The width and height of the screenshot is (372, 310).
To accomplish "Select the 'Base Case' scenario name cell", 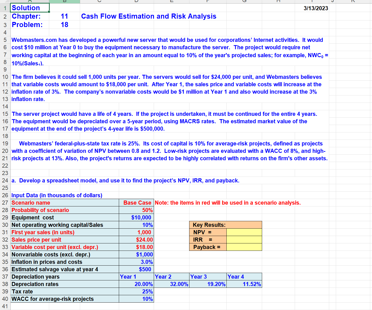I will [136, 203].
